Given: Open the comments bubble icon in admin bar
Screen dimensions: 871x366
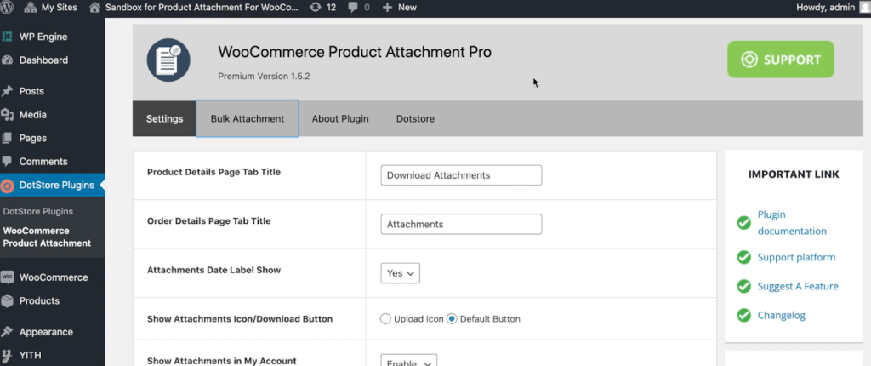Looking at the screenshot, I should click(353, 7).
